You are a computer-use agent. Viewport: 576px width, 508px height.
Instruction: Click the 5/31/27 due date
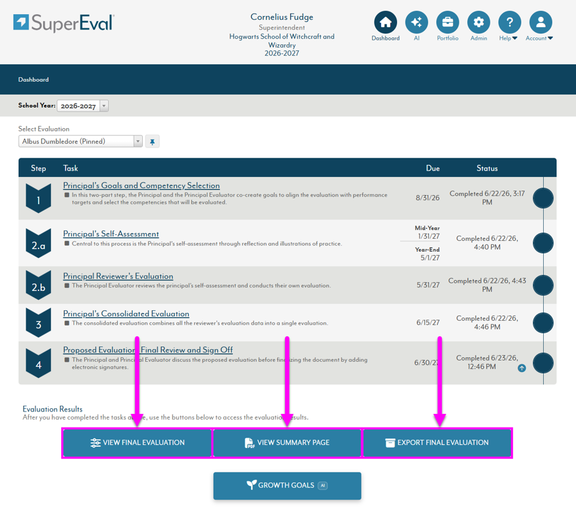coord(428,285)
